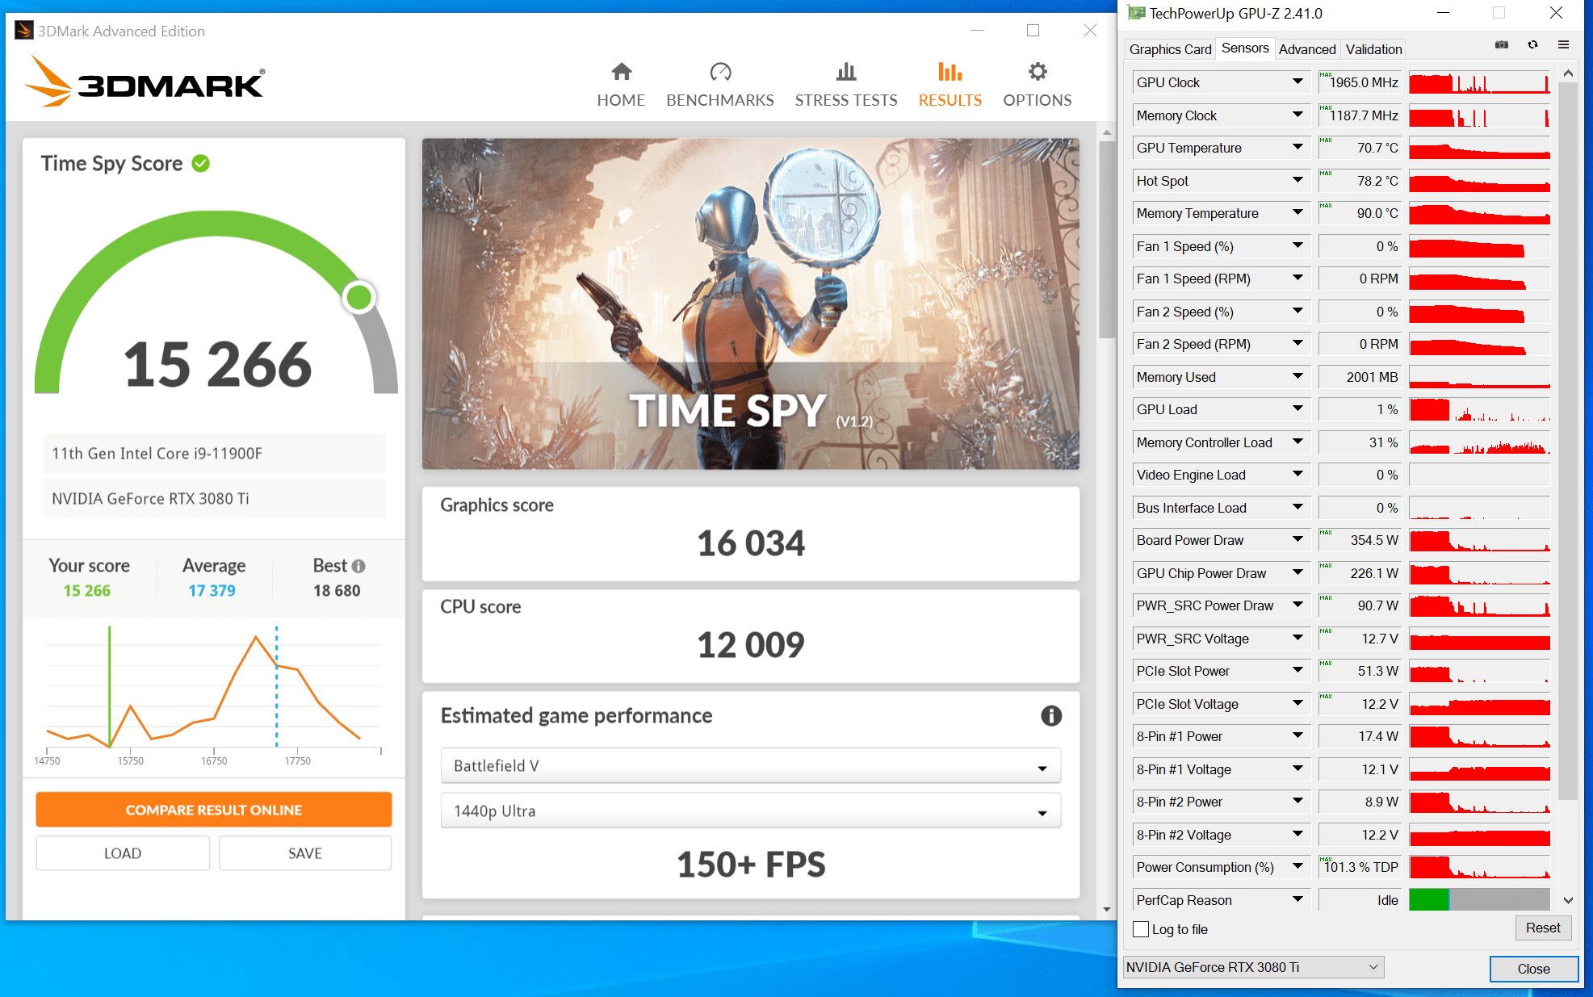
Task: Click the 1965.0 MHz GPU Clock value
Action: [1359, 82]
